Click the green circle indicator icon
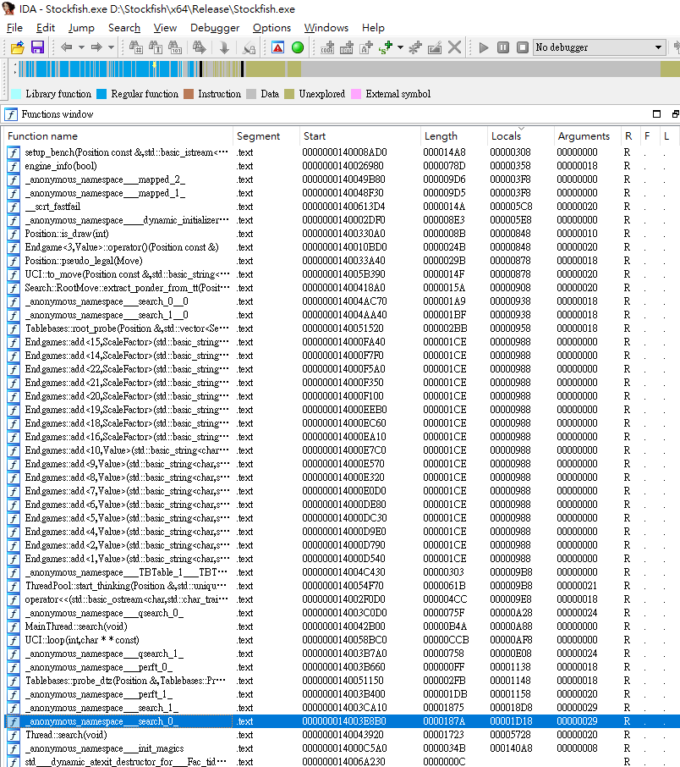Image resolution: width=680 pixels, height=767 pixels. 298,47
